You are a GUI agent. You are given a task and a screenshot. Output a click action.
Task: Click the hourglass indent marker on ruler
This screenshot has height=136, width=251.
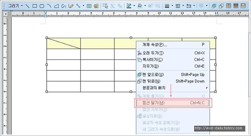(45, 14)
